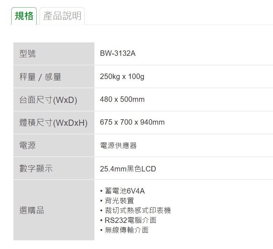Select the 25.4mm黑色LCD value
273x249 pixels.
[x=128, y=169]
